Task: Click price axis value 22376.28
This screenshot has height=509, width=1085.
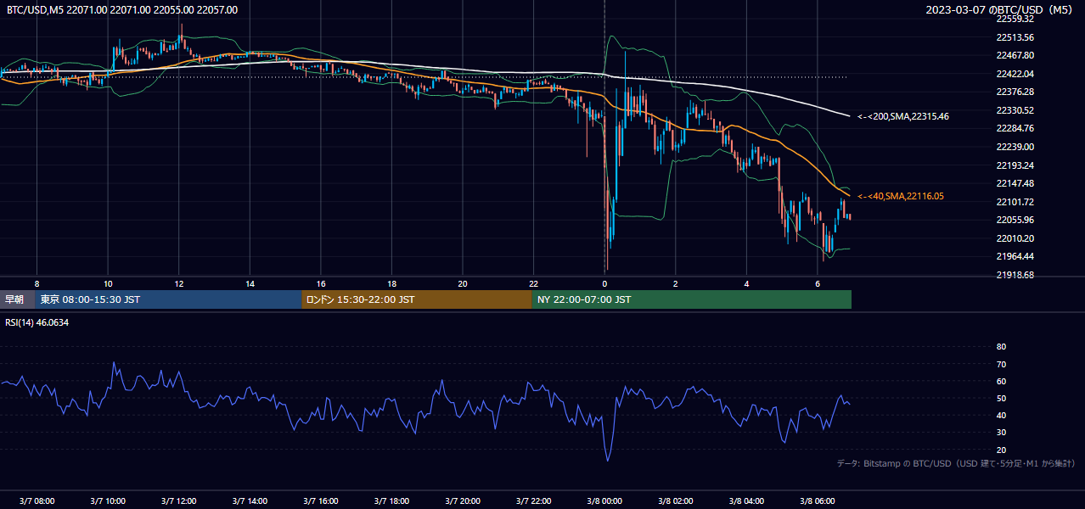Action: [1015, 92]
